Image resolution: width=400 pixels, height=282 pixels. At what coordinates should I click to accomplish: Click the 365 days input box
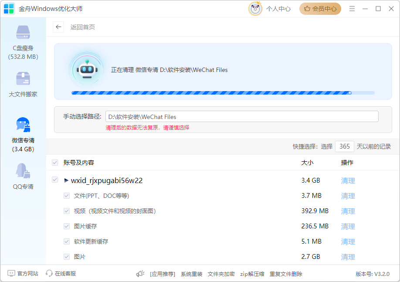coord(344,146)
